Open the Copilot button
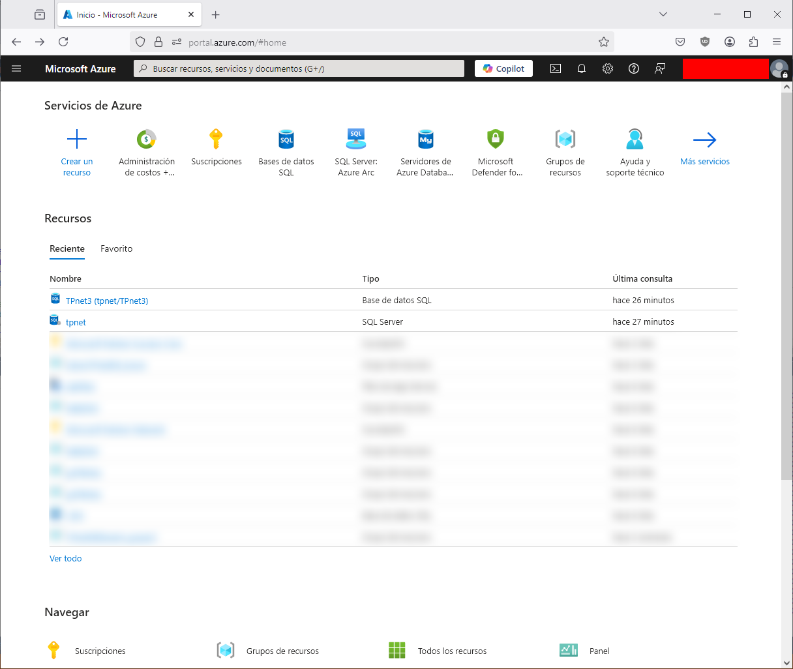 coord(503,68)
